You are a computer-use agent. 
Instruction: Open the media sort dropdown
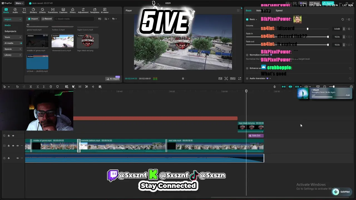point(107,19)
